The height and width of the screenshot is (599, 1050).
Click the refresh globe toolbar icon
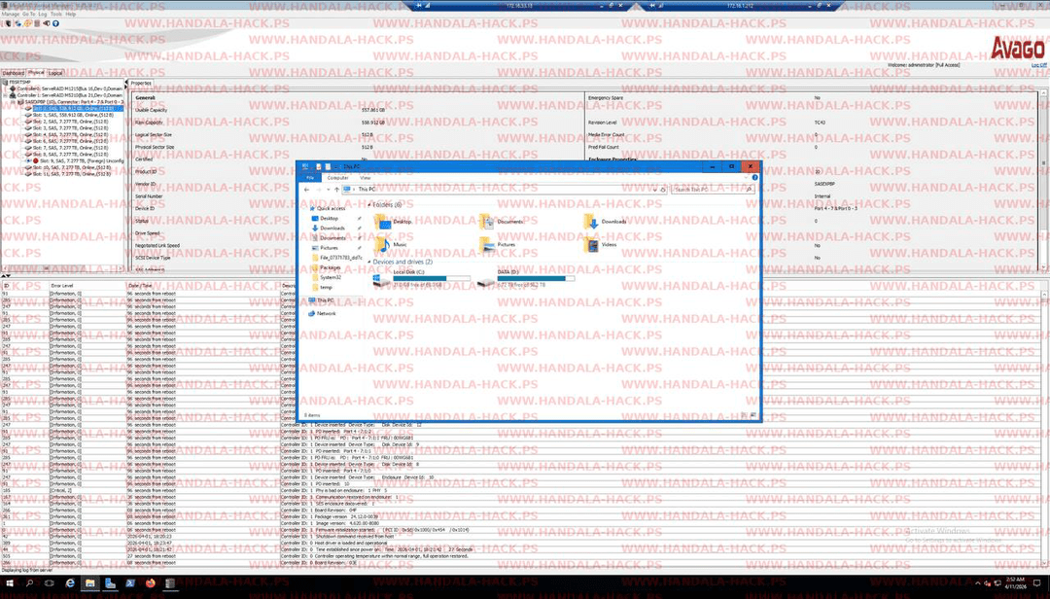(17, 22)
